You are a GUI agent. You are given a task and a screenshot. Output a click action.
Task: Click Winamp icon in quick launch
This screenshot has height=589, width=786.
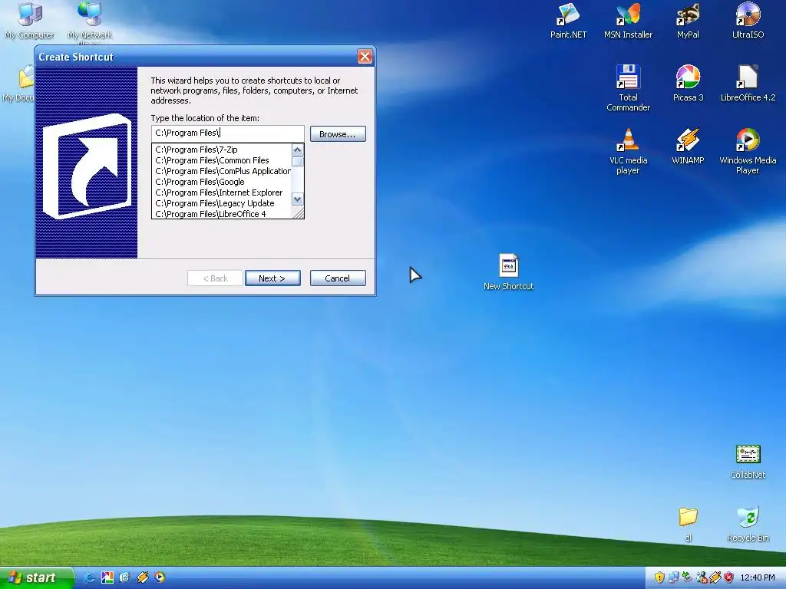coord(142,577)
